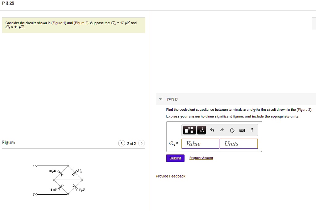Open the equation template editor icon
This screenshot has height=211, width=316.
(x=189, y=130)
